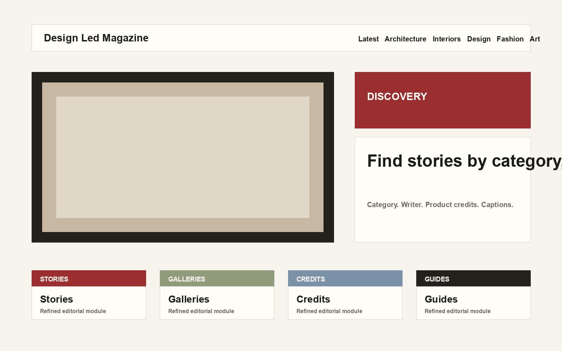Open the Art section link
This screenshot has height=351, width=562.
535,39
